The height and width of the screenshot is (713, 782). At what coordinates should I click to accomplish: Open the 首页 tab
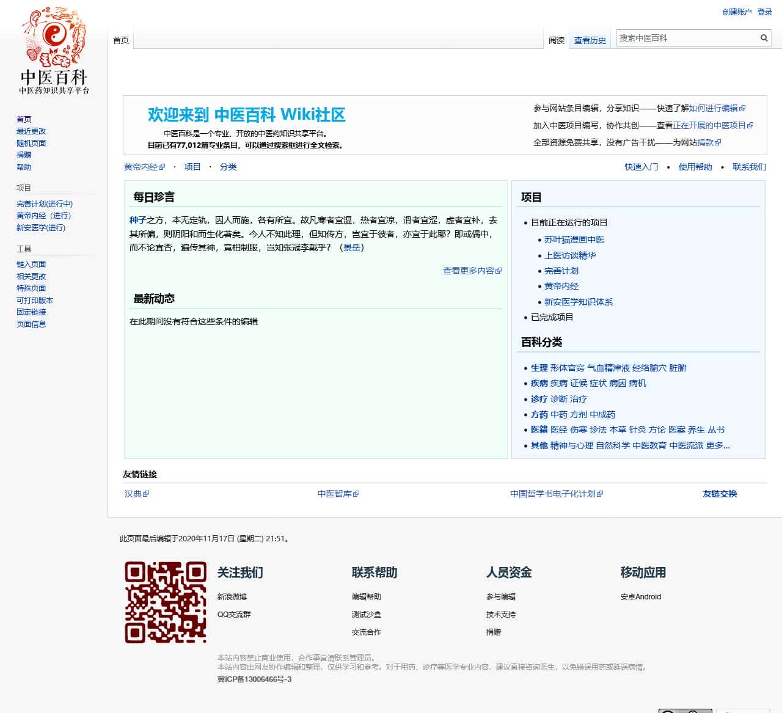tap(121, 40)
